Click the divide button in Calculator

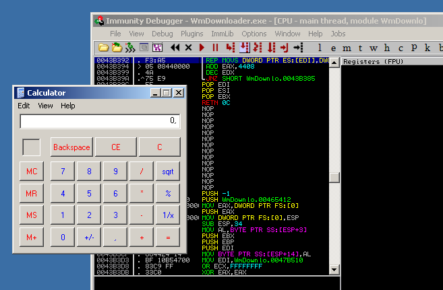point(142,171)
